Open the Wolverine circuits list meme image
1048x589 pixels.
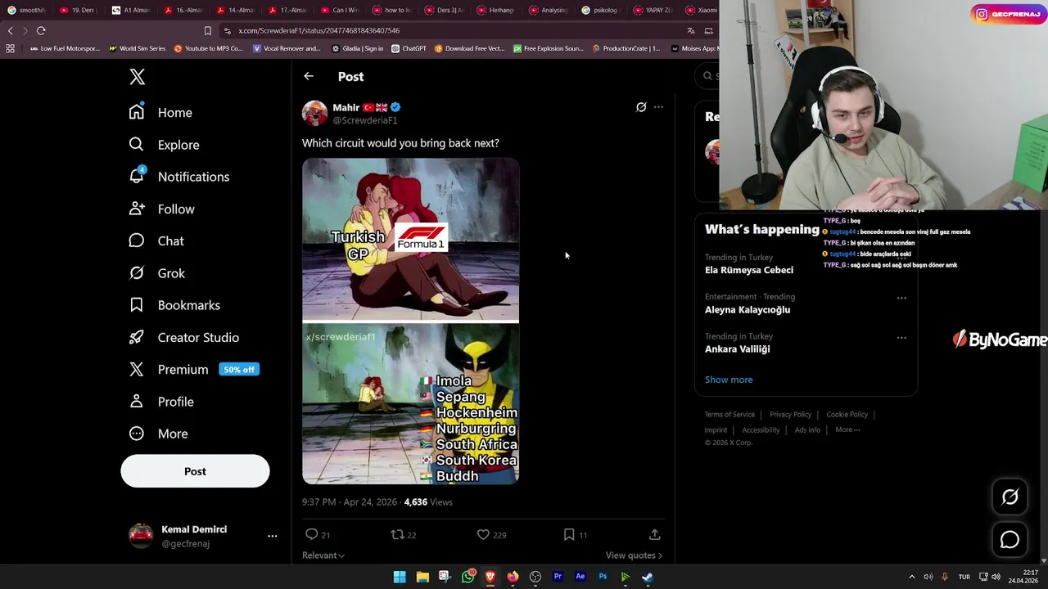point(410,404)
